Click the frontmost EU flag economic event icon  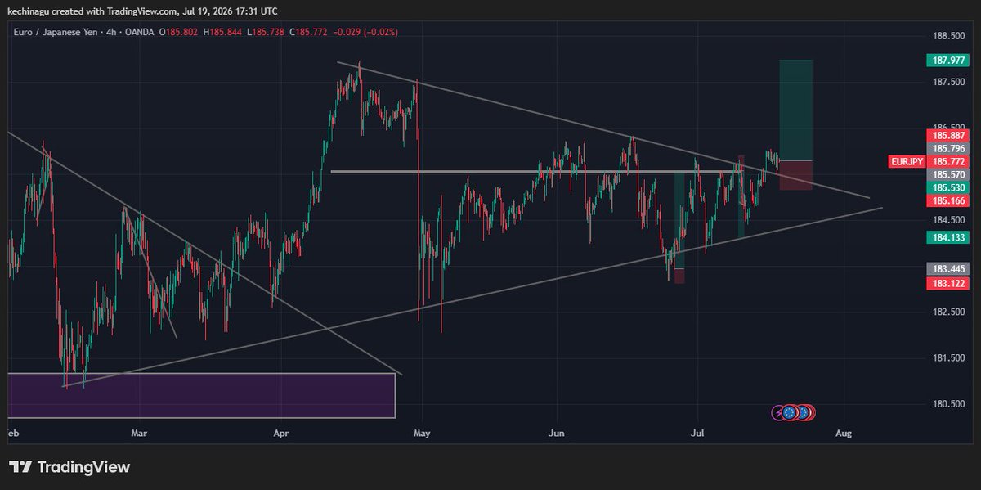[x=790, y=412]
